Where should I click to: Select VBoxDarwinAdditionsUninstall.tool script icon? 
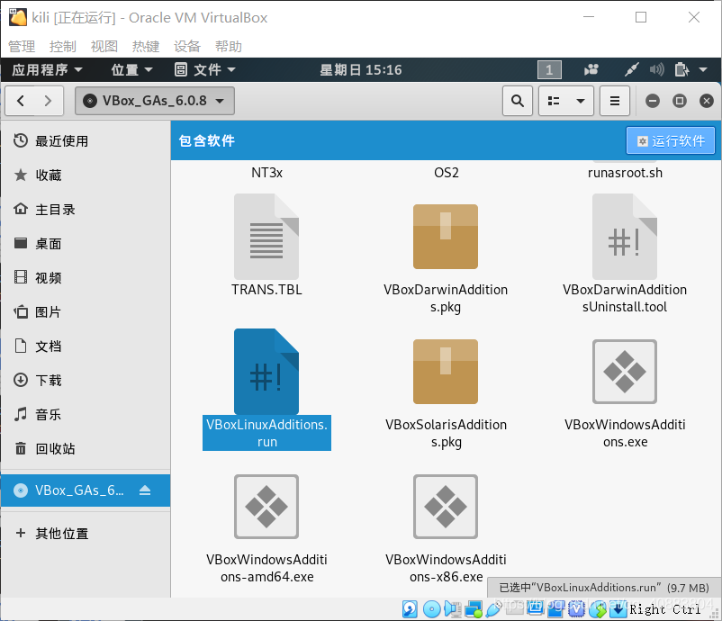(625, 237)
